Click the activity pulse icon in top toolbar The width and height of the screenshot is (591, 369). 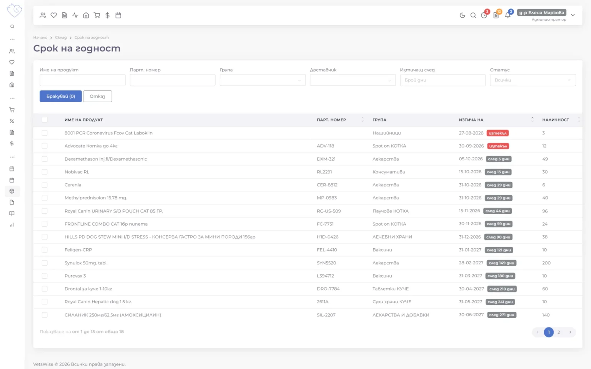[x=75, y=15]
